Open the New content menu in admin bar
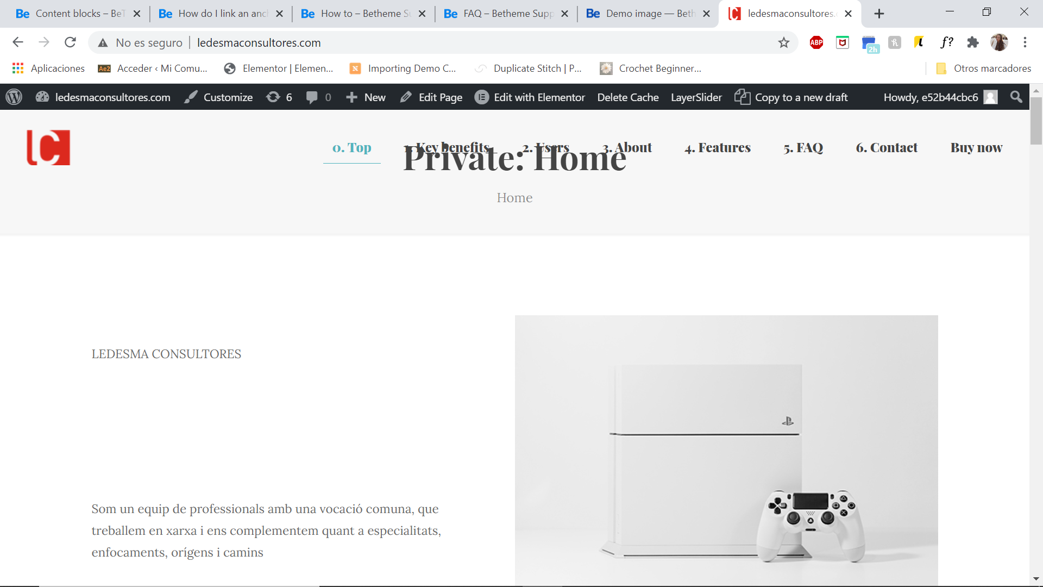 point(366,97)
